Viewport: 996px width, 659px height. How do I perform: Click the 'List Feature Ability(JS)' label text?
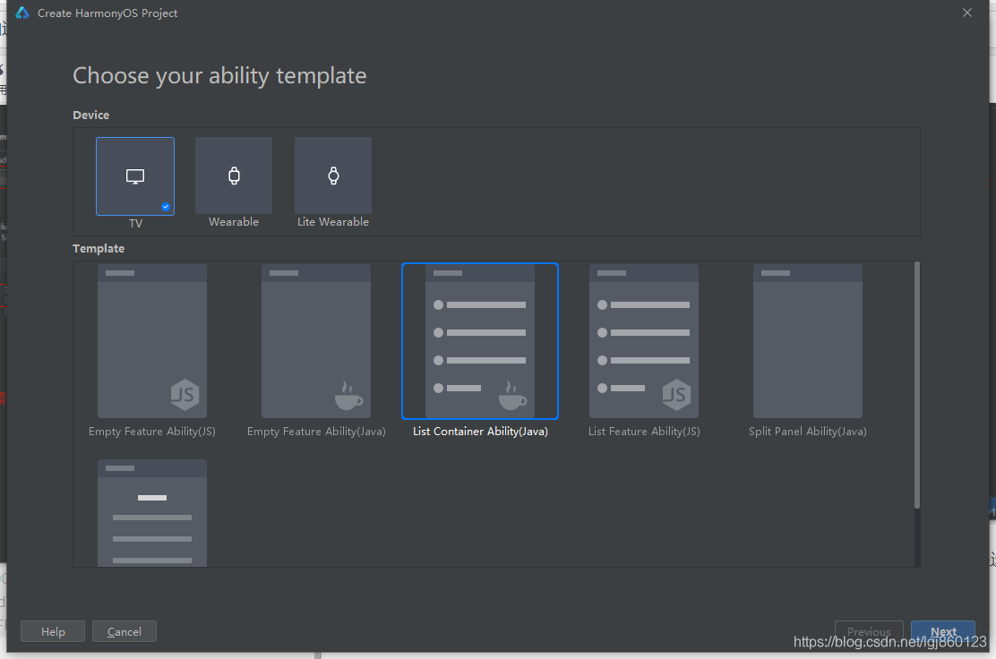644,432
